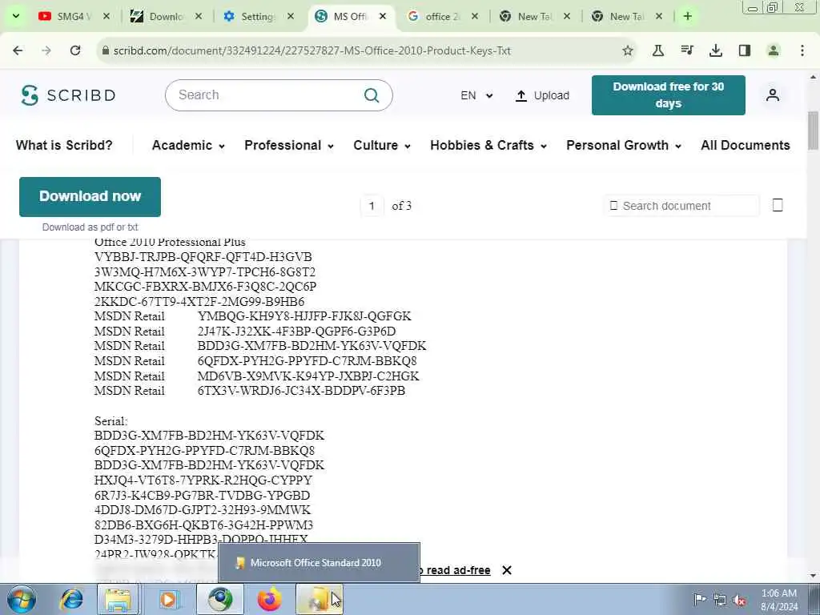Expand the Personal Growth menu
Viewport: 820px width, 615px height.
point(623,146)
